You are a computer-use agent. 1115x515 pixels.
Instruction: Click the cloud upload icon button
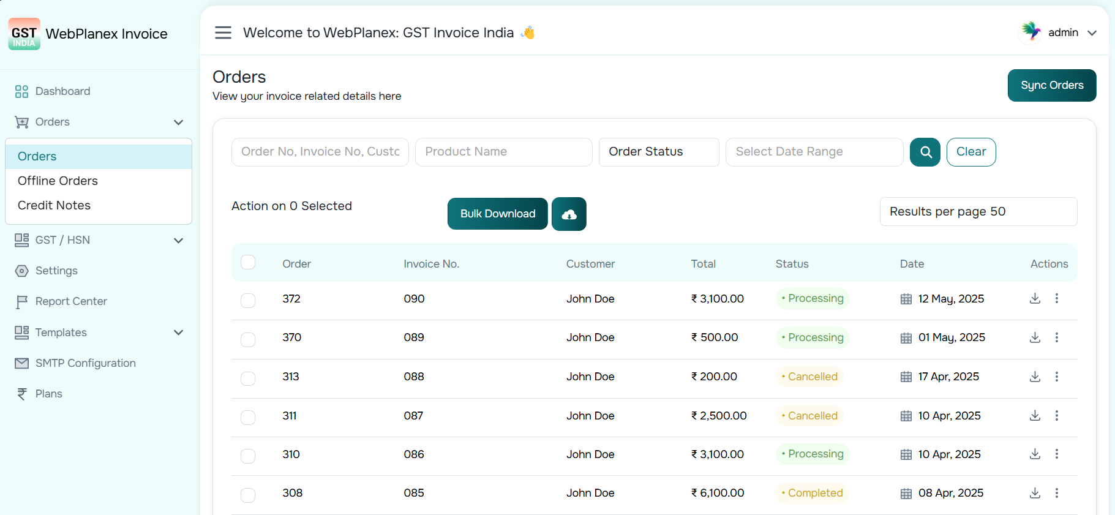569,214
